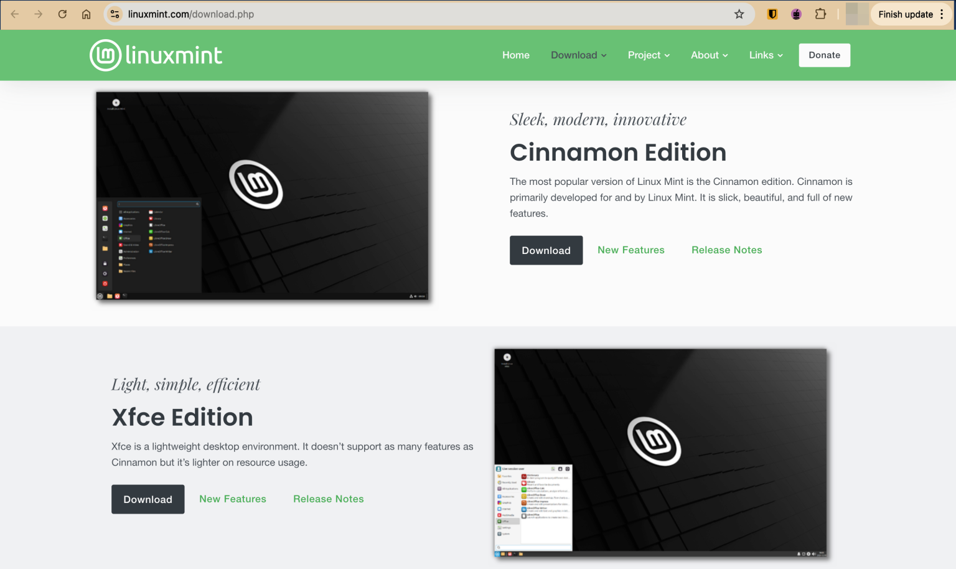
Task: Click the back navigation arrow
Action: [14, 14]
